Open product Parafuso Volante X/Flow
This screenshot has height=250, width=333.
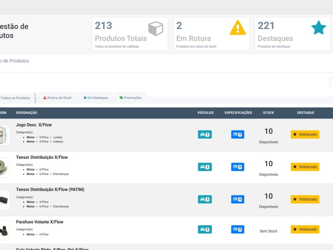(x=40, y=222)
